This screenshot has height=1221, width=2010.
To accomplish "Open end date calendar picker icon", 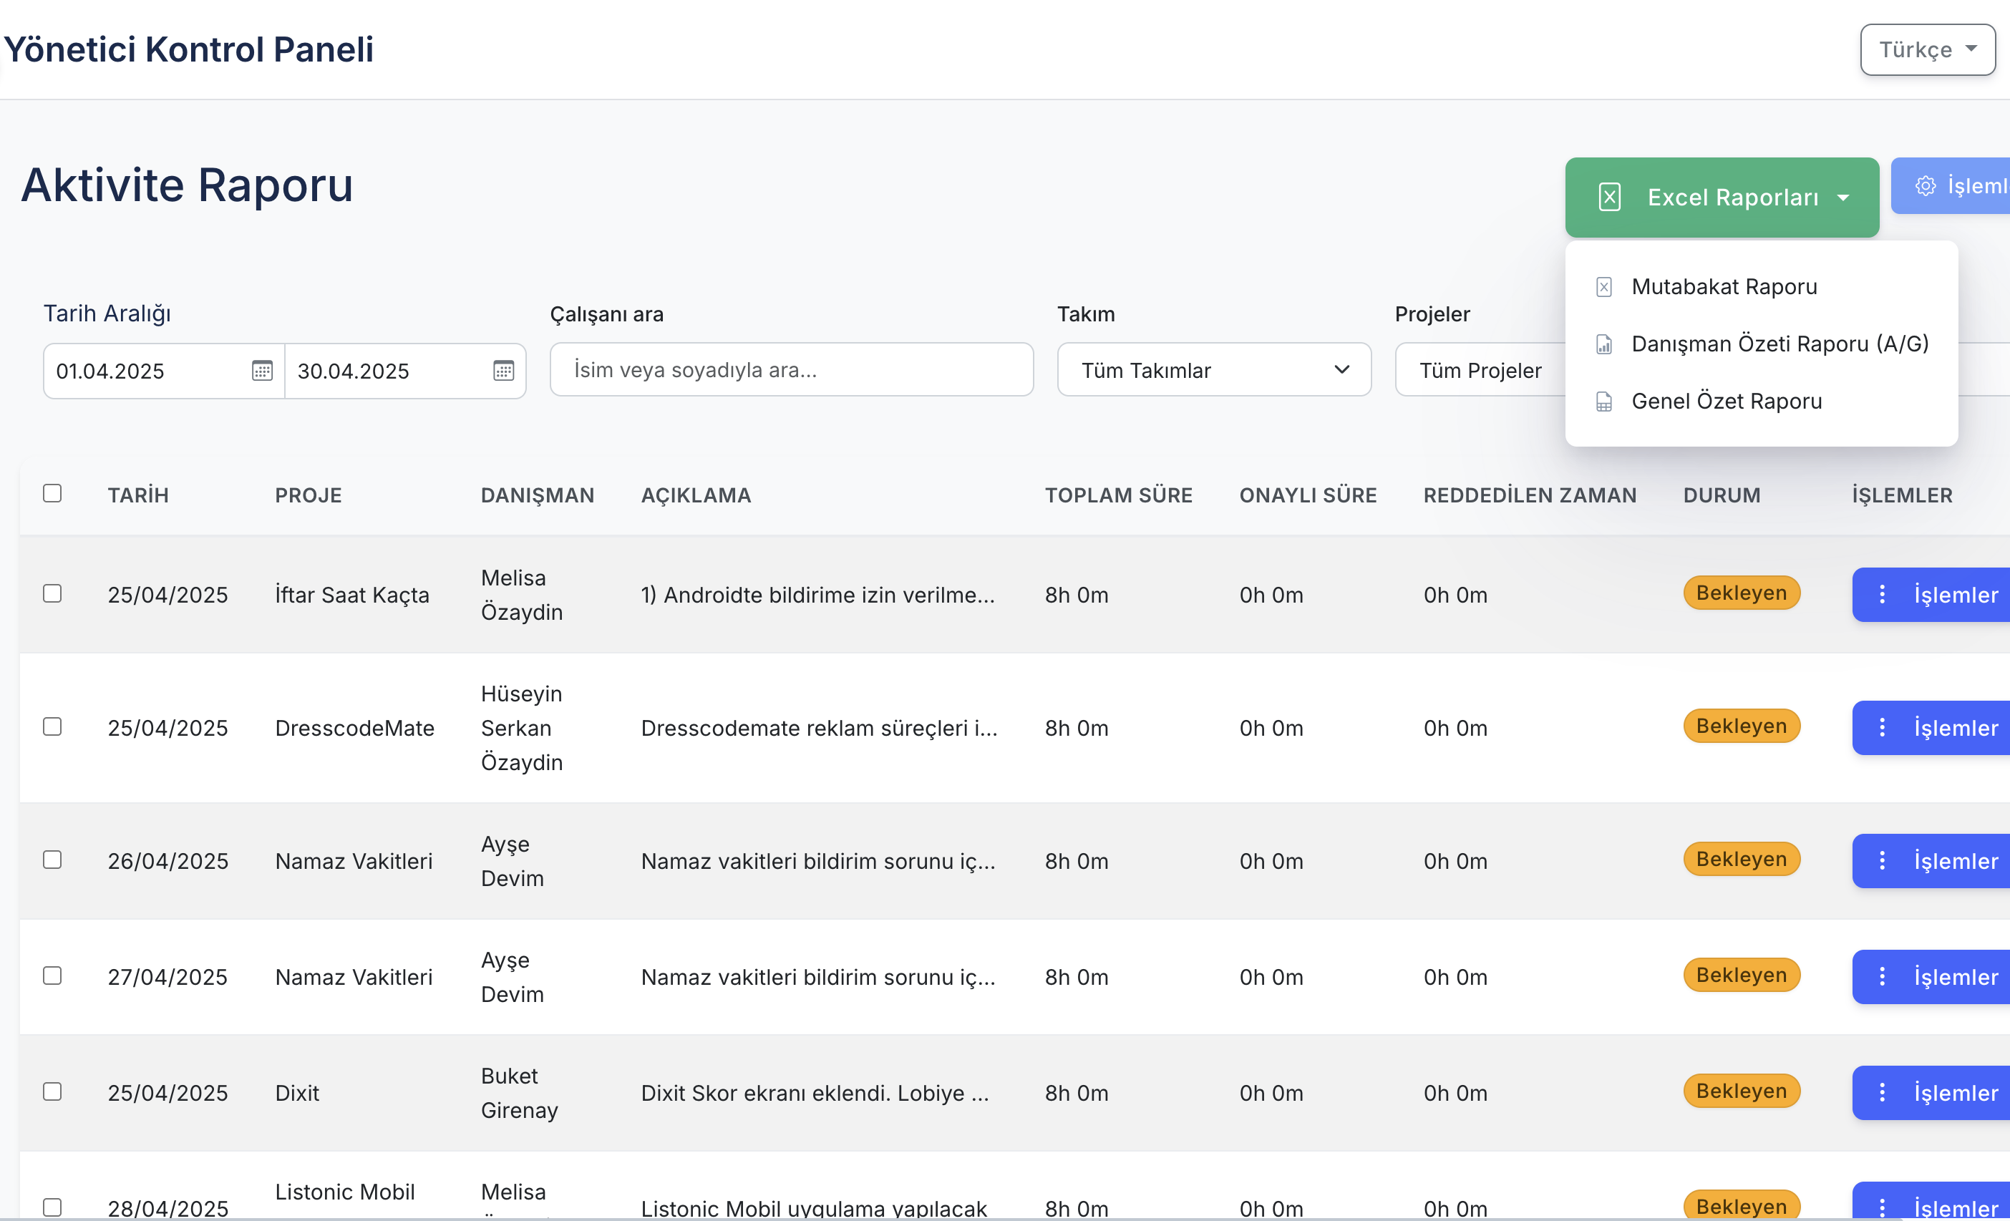I will click(503, 370).
